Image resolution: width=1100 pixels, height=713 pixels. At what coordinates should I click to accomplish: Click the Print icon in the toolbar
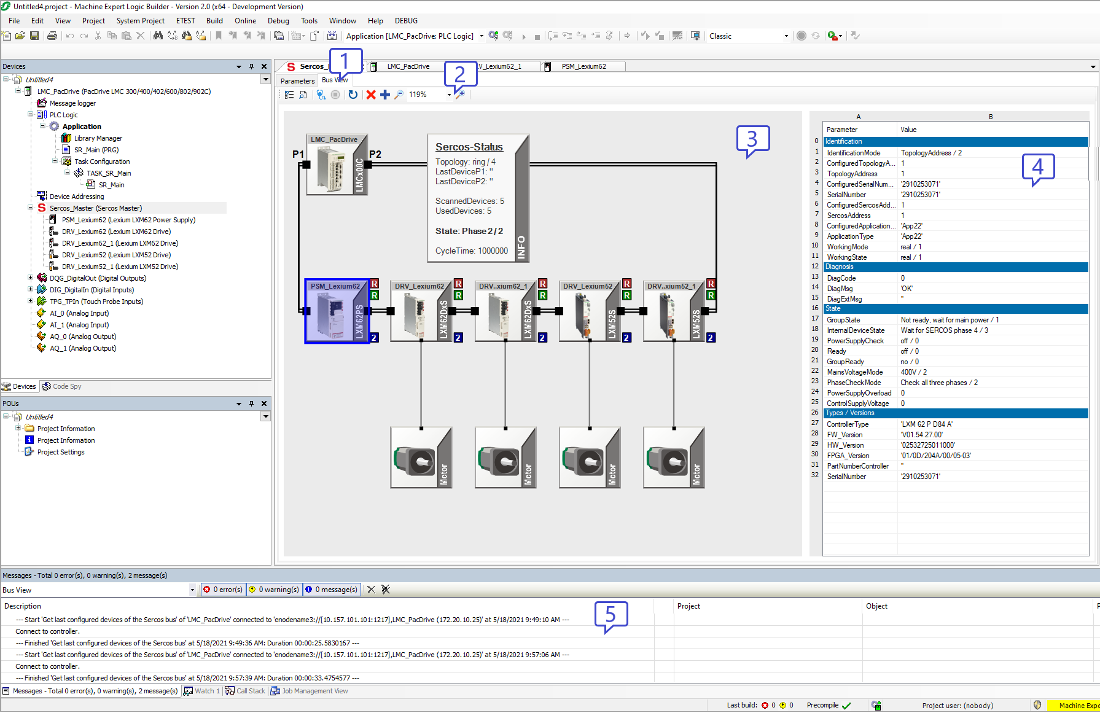click(52, 36)
